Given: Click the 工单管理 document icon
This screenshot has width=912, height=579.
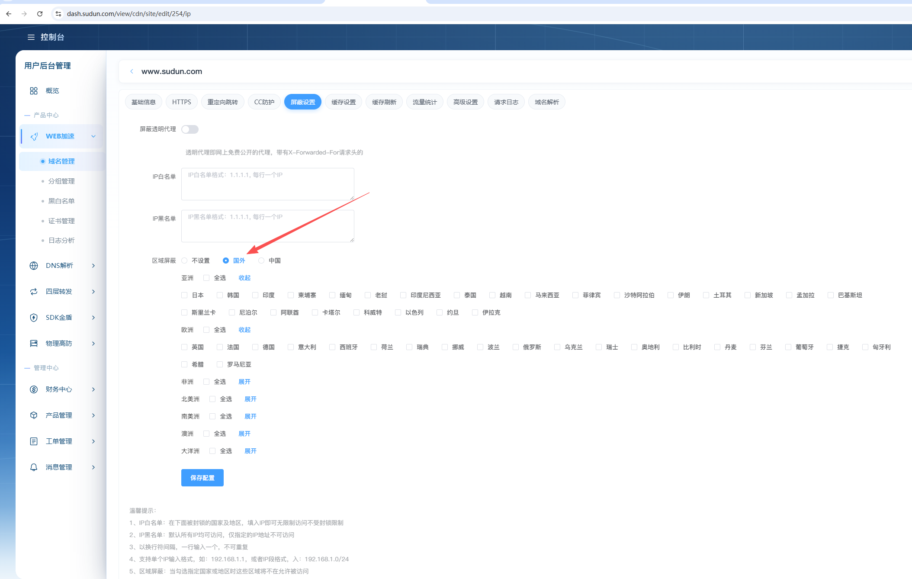Looking at the screenshot, I should click(x=34, y=441).
